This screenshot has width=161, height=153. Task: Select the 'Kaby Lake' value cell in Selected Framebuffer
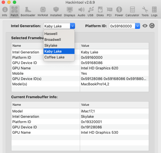(x=114, y=52)
